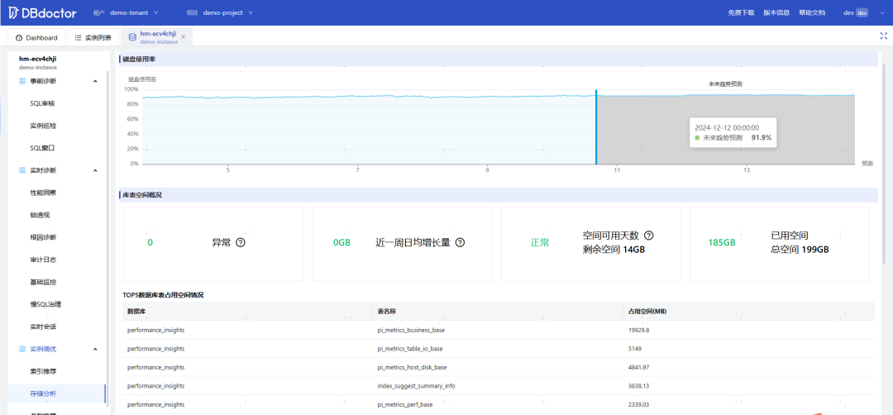
Task: Click the 3638.13 size value
Action: click(638, 386)
